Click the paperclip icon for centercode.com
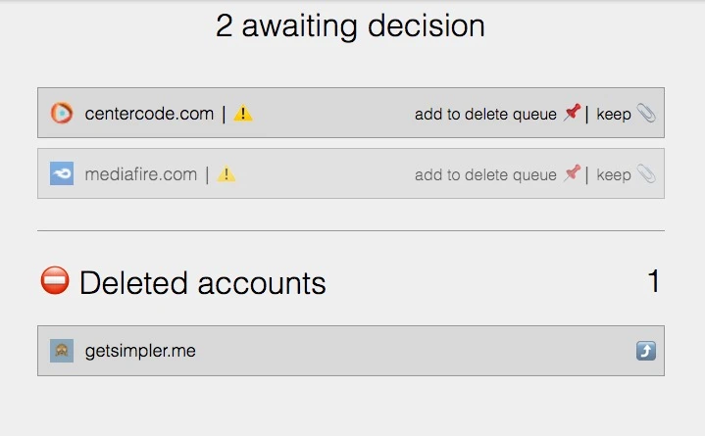The height and width of the screenshot is (436, 705). (x=645, y=114)
